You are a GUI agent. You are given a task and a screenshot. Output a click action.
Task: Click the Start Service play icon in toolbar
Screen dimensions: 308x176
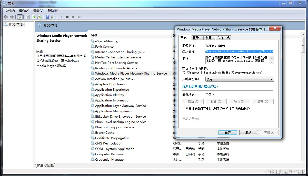(x=62, y=17)
